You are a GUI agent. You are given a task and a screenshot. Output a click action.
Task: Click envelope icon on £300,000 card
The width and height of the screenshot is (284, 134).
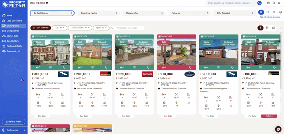pos(50,67)
